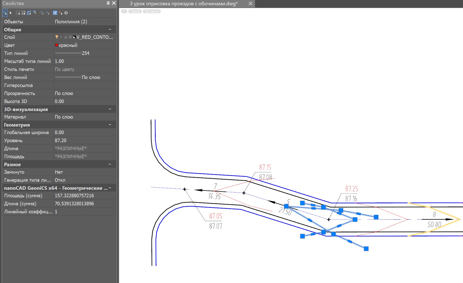Collapse the Геометрия section
The height and width of the screenshot is (283, 463).
pos(110,125)
